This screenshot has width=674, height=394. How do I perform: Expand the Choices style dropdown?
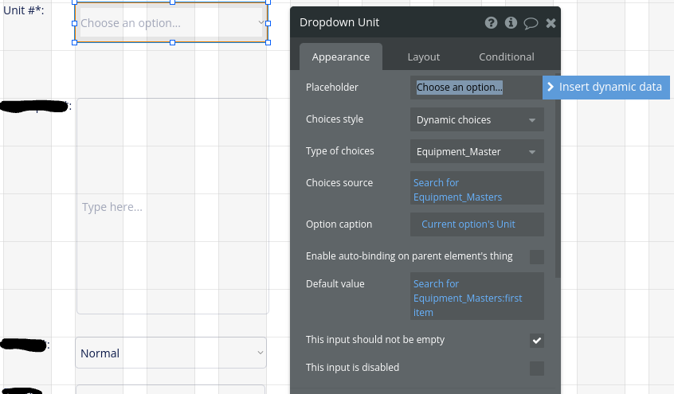[x=477, y=120]
